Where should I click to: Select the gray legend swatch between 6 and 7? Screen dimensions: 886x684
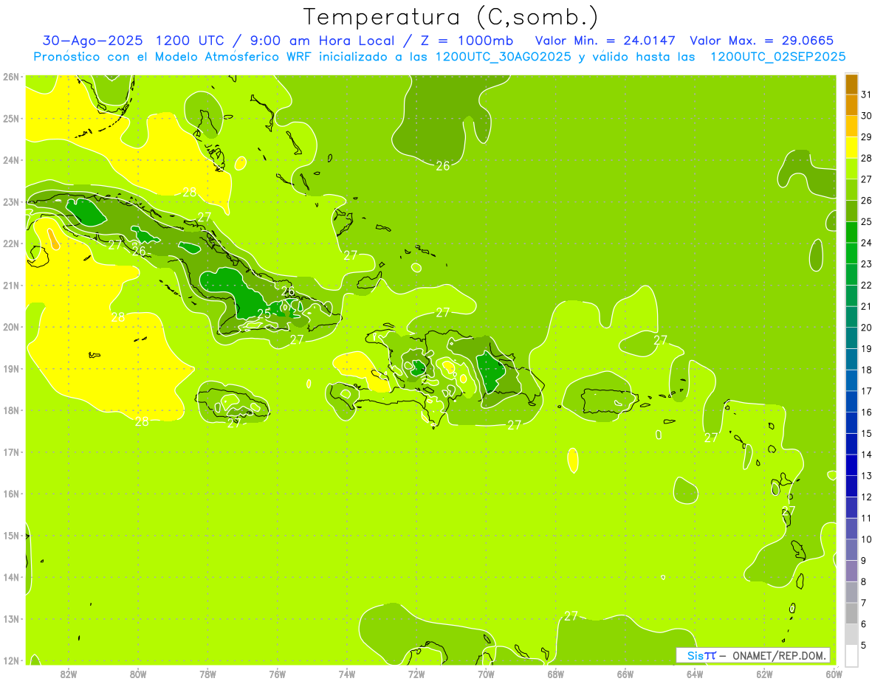pyautogui.click(x=851, y=613)
